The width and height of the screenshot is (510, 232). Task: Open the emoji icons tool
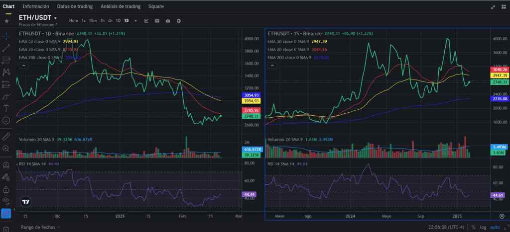point(6,120)
